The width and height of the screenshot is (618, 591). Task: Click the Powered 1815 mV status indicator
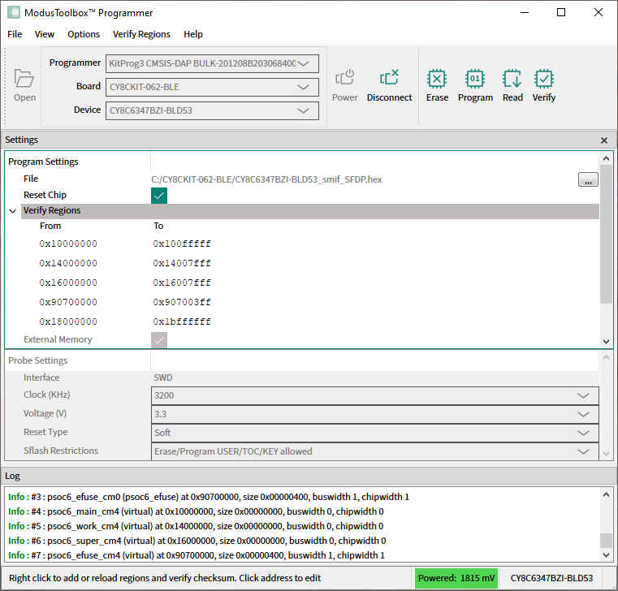(456, 578)
